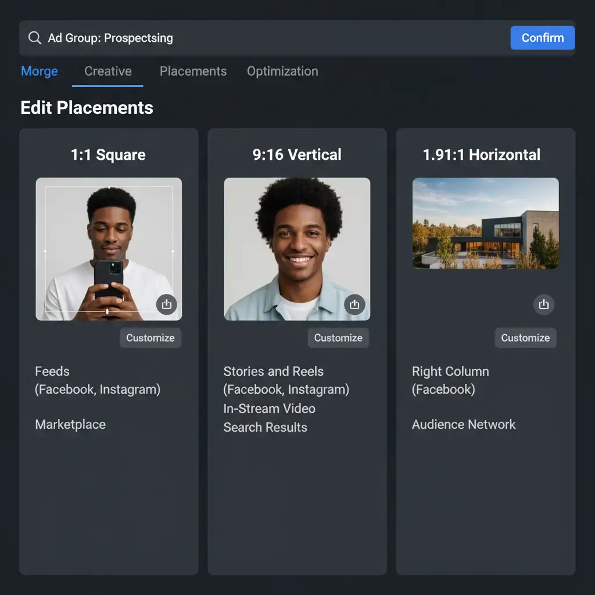Click the upload icon on 9:16 Vertical image
The image size is (595, 595).
354,304
